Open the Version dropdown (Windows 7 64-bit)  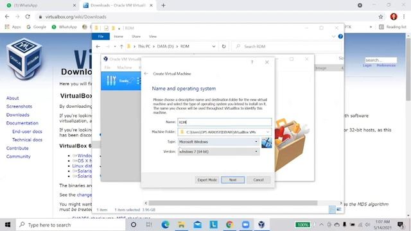coord(218,151)
